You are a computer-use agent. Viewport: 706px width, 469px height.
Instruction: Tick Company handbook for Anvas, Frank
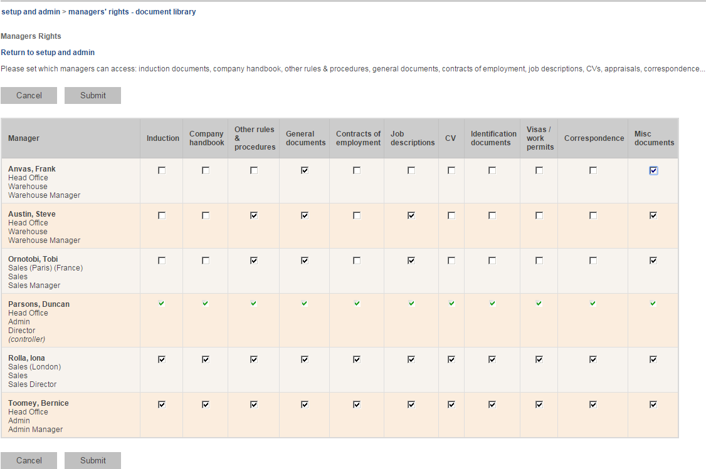(206, 170)
